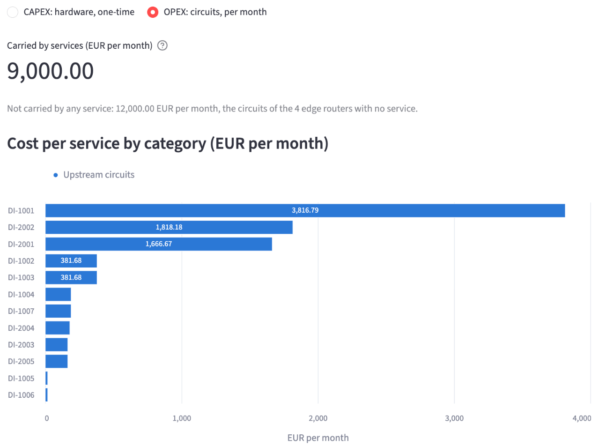Click the 9,000.00 metric value
The width and height of the screenshot is (598, 446).
click(51, 72)
